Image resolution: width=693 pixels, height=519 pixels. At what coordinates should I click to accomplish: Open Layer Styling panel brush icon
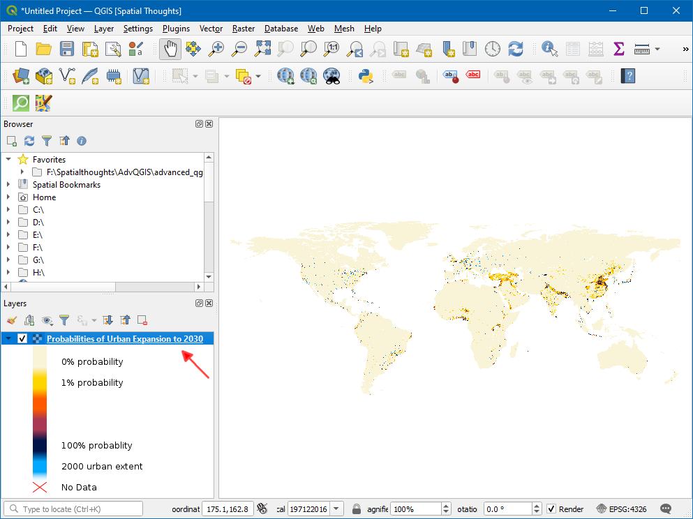click(x=11, y=320)
